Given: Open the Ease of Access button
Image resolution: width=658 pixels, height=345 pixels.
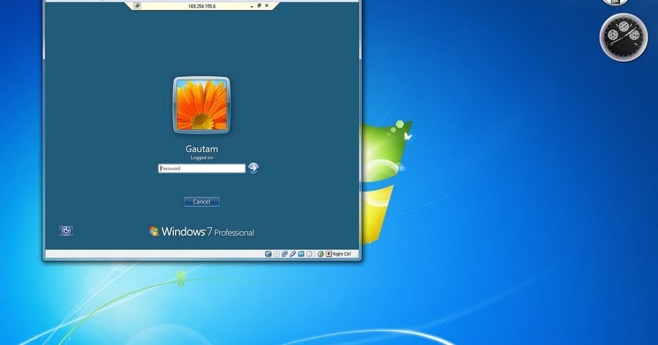Looking at the screenshot, I should [x=66, y=231].
